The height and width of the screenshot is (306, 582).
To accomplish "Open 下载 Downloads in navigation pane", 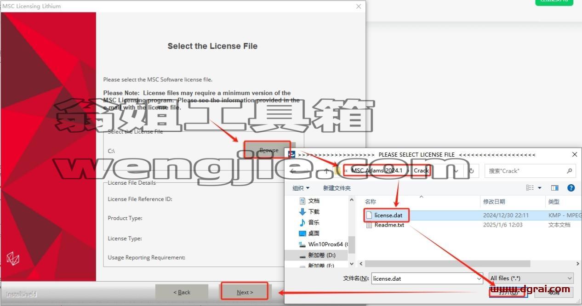I will click(x=314, y=212).
